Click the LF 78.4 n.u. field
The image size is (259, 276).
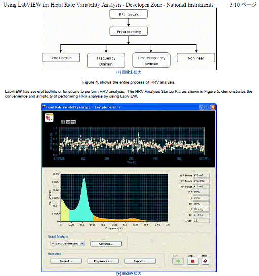[x=201, y=209]
